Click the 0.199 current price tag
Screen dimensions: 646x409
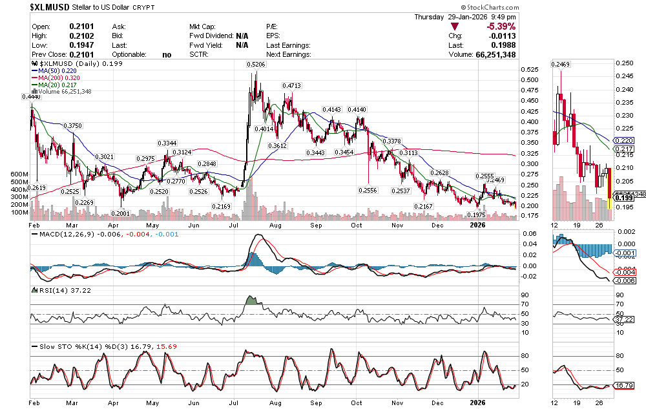624,197
